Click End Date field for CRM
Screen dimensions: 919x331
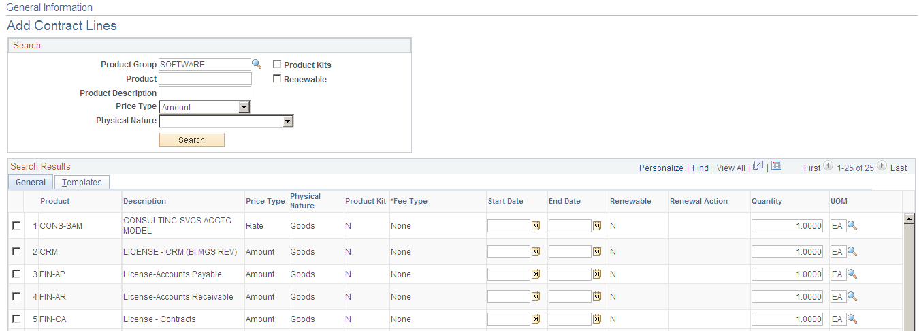[x=570, y=251]
